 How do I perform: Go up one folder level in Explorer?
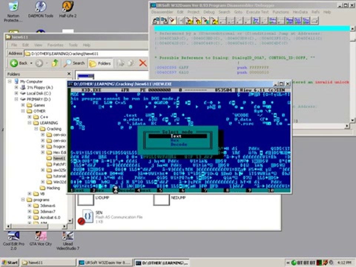(55, 63)
